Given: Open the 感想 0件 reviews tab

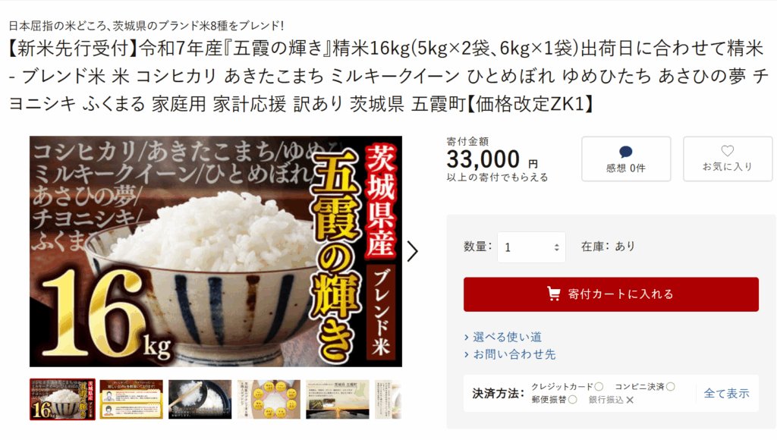Looking at the screenshot, I should [x=626, y=159].
